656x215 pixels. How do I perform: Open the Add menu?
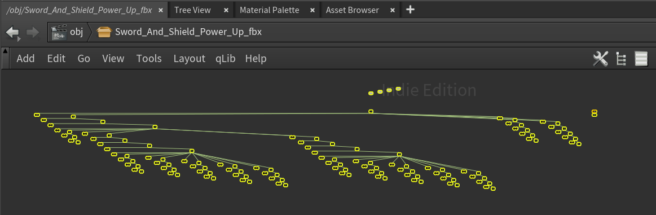tap(25, 59)
